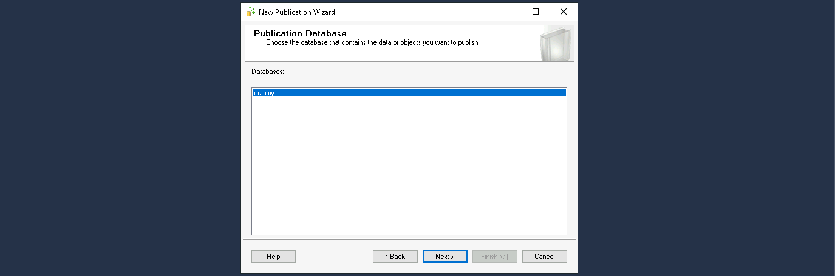Close the New Publication Wizard window
The width and height of the screenshot is (835, 276).
pyautogui.click(x=563, y=12)
